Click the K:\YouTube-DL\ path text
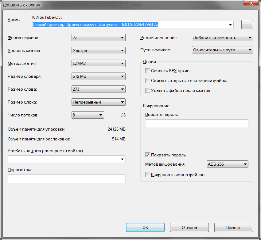Image resolution: width=261 pixels, height=240 pixels. coord(47,17)
